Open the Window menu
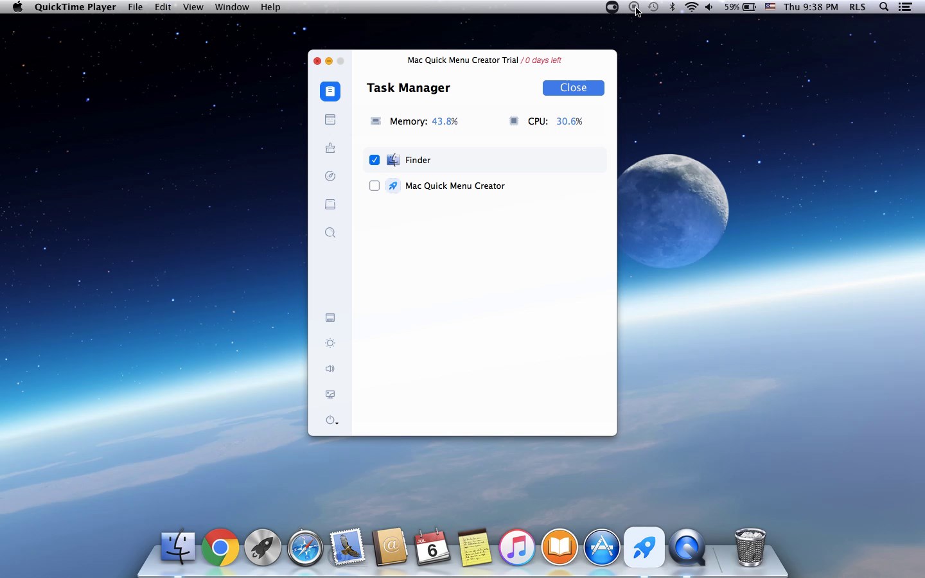 coord(232,7)
